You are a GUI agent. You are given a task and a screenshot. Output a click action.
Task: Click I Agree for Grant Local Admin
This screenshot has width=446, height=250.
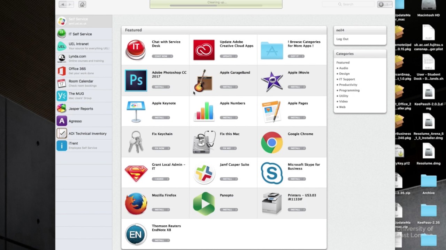160,179
